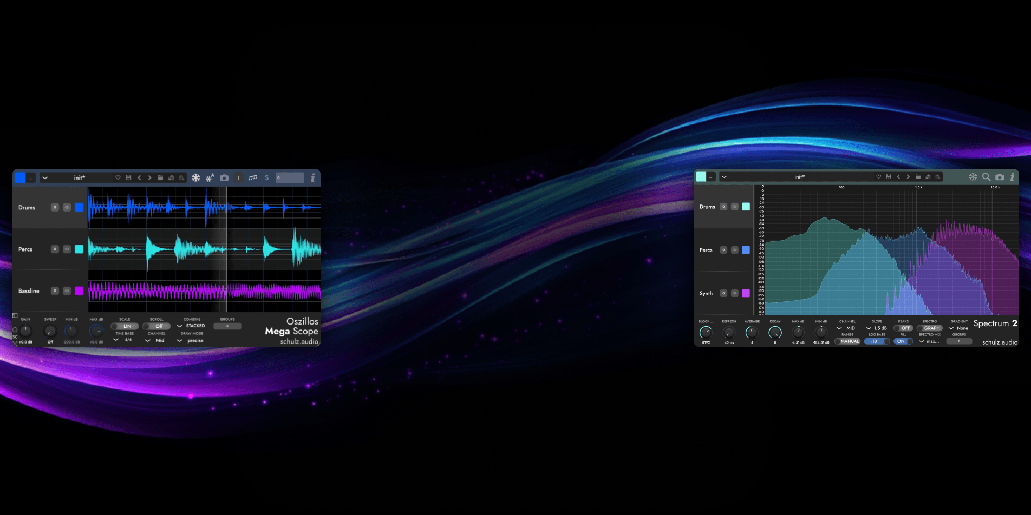Viewport: 1031px width, 515px height.
Task: Toggle the PEAKS switch in Spectrum 2
Action: 903,328
